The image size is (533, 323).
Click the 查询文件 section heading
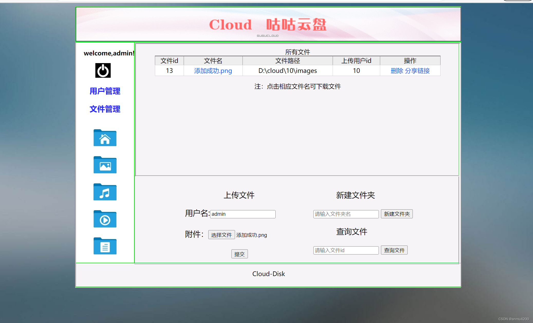352,231
